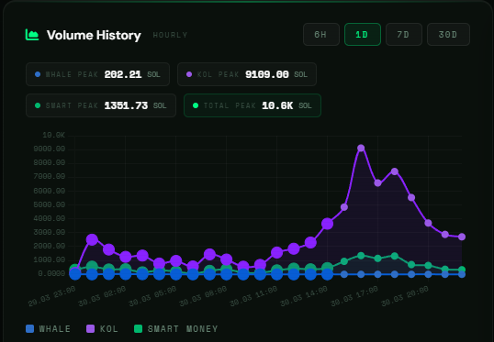Click the purple dot in KOL Peak card

coord(189,74)
